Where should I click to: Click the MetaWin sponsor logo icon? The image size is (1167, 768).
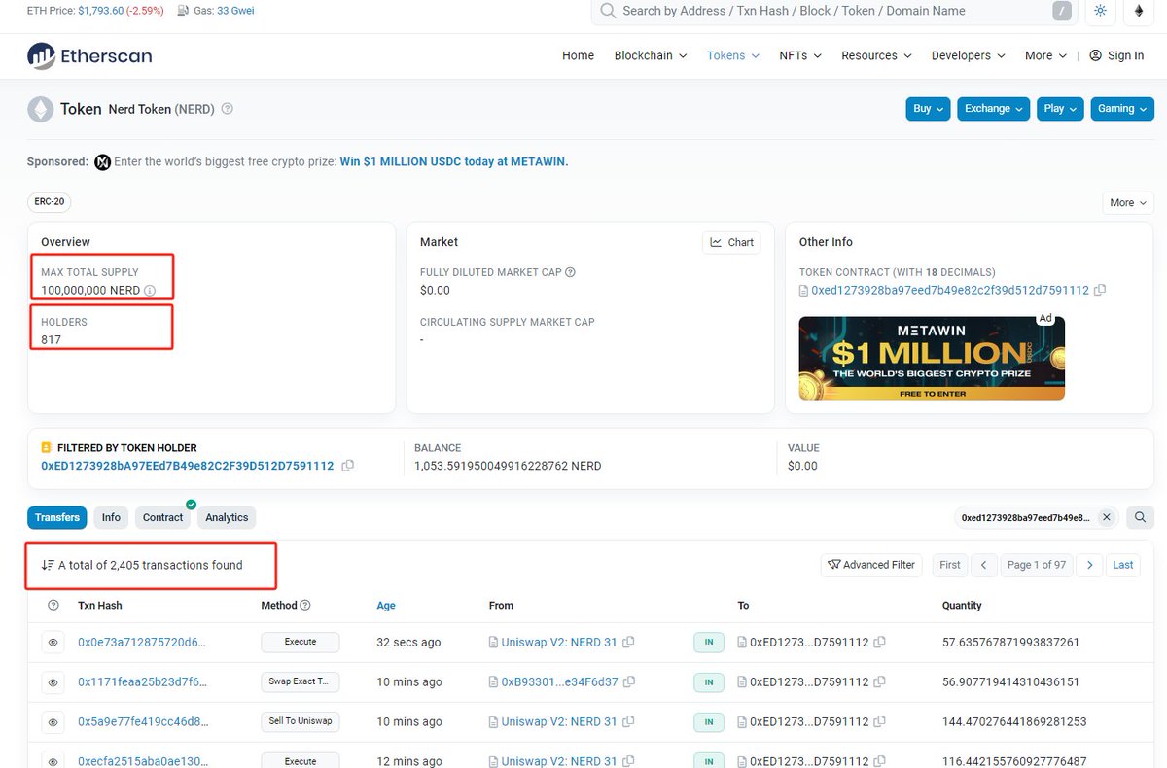click(x=102, y=162)
